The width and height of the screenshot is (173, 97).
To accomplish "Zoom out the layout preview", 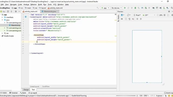I will [x=158, y=15].
